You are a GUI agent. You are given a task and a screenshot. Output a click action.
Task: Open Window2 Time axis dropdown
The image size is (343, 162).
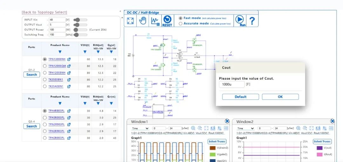pos(245,128)
